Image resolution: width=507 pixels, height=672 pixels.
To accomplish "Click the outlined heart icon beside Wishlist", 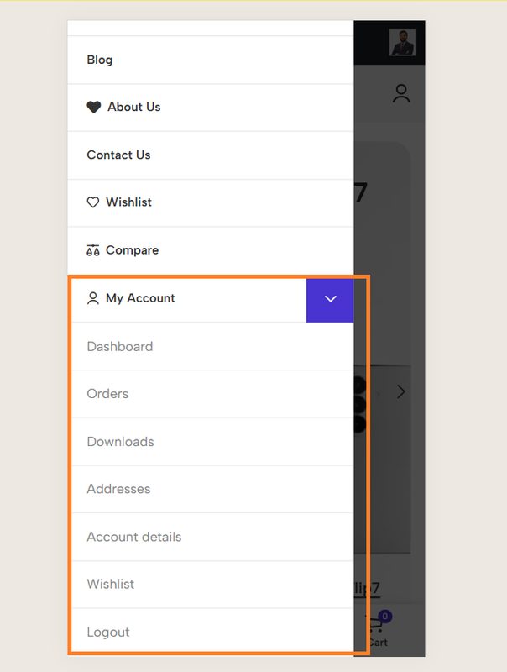I will tap(93, 202).
